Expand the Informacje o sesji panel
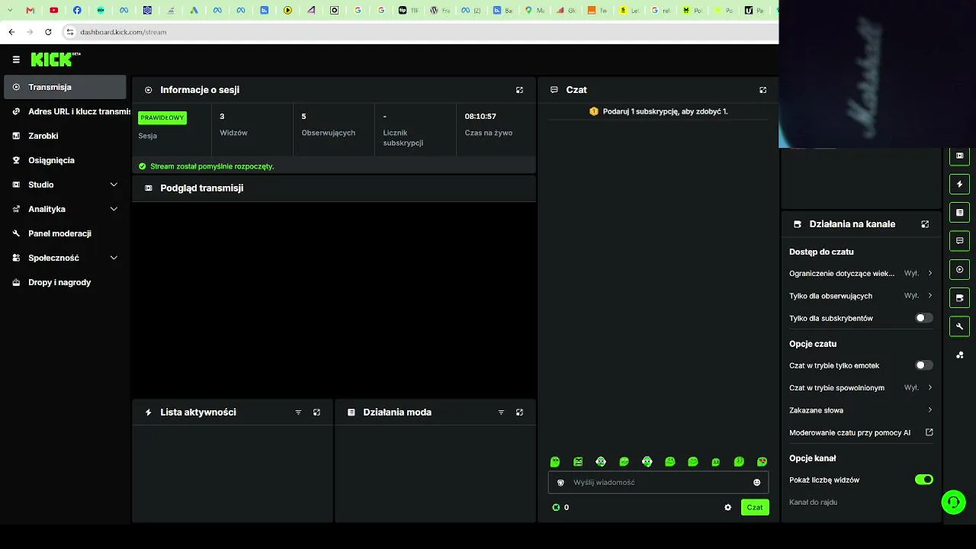 [x=519, y=90]
